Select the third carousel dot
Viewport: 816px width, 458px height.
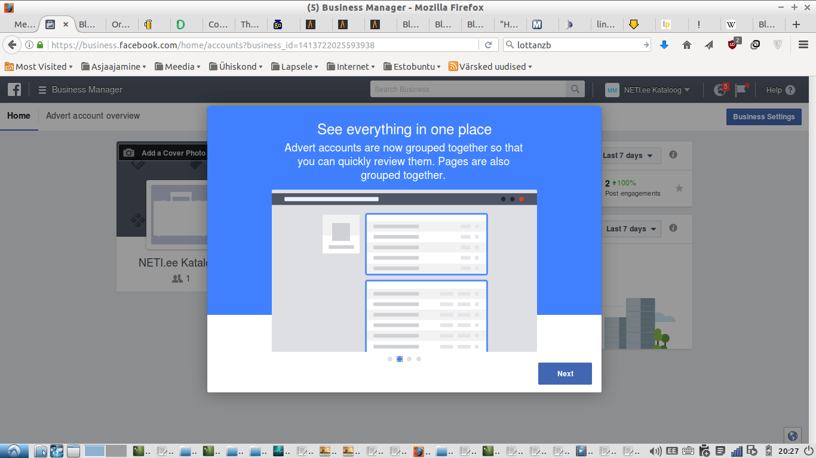409,359
